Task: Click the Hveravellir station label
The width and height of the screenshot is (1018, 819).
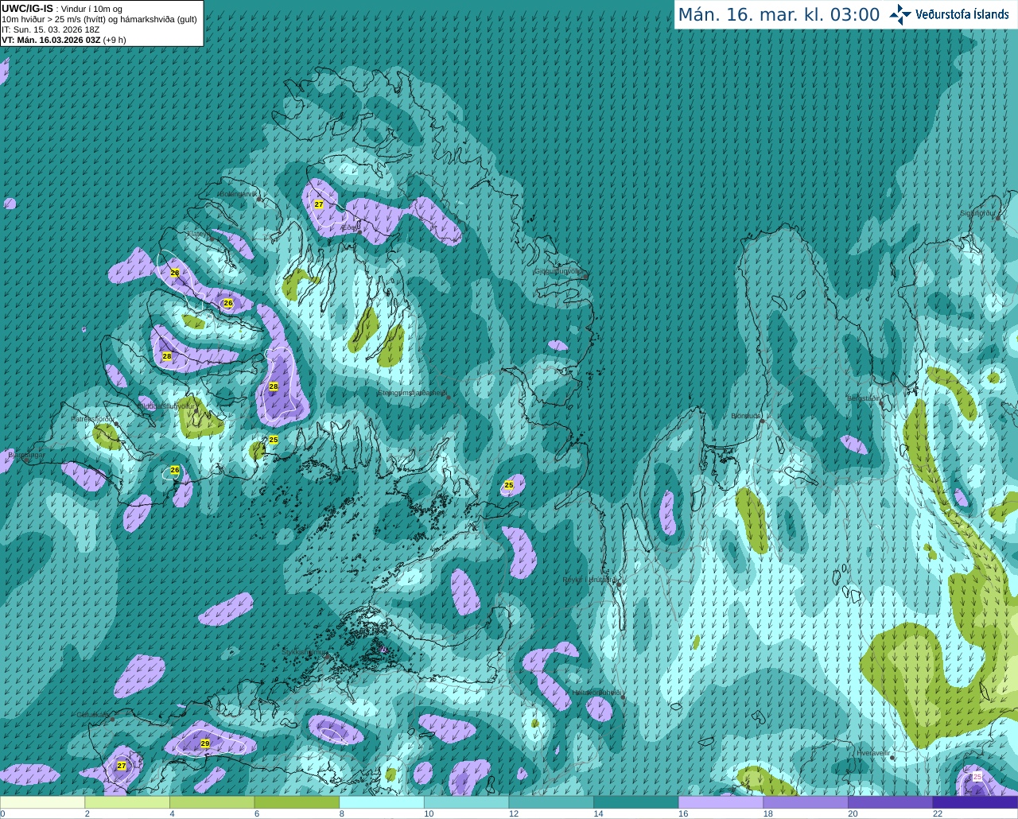Action: (x=873, y=752)
